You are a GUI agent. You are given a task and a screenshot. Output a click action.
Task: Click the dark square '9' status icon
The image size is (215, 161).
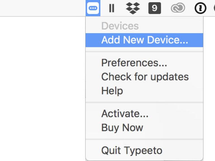(154, 8)
